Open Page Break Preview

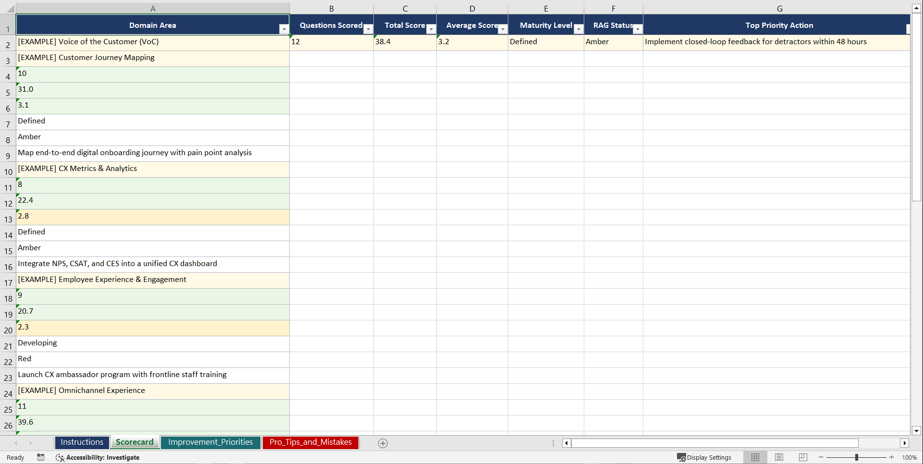(802, 457)
